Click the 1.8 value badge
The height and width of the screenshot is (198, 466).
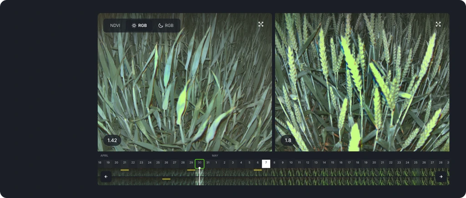288,140
